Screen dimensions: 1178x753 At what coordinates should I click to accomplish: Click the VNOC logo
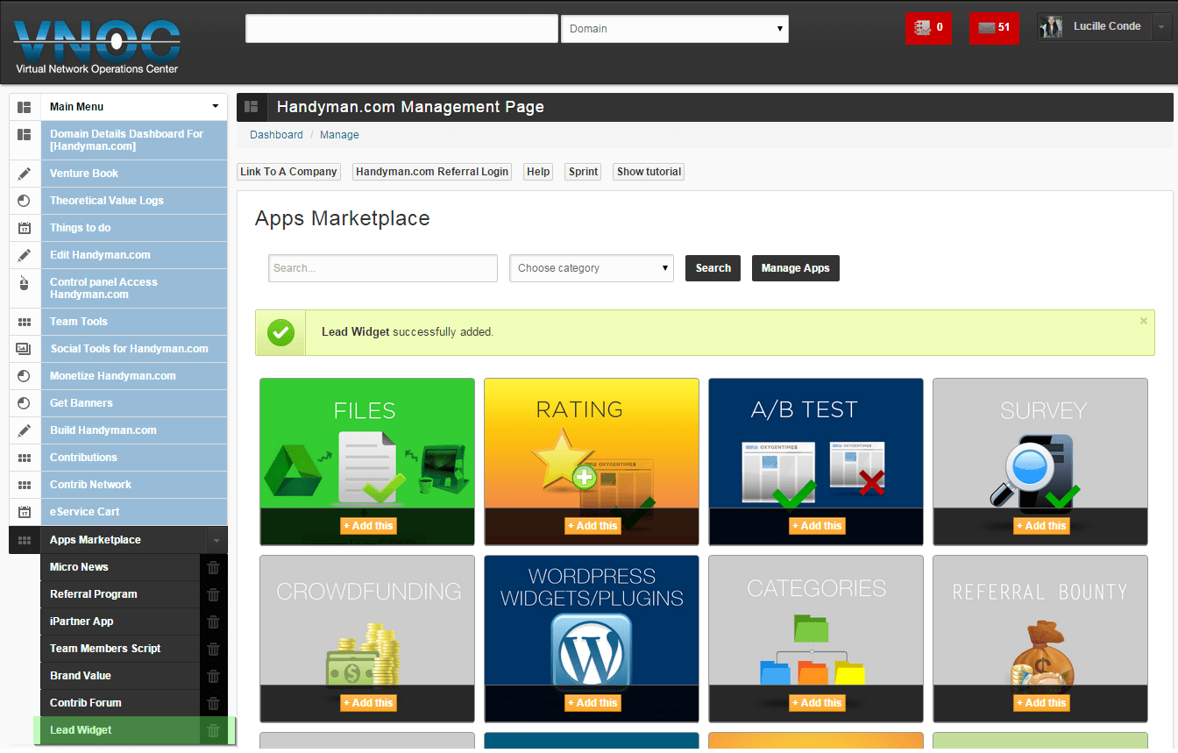coord(96,47)
